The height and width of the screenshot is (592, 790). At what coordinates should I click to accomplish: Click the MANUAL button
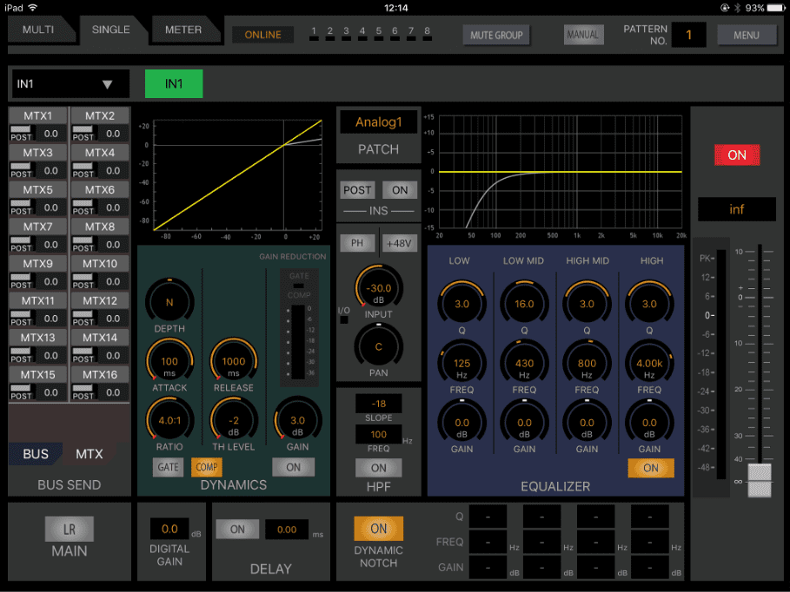[583, 35]
